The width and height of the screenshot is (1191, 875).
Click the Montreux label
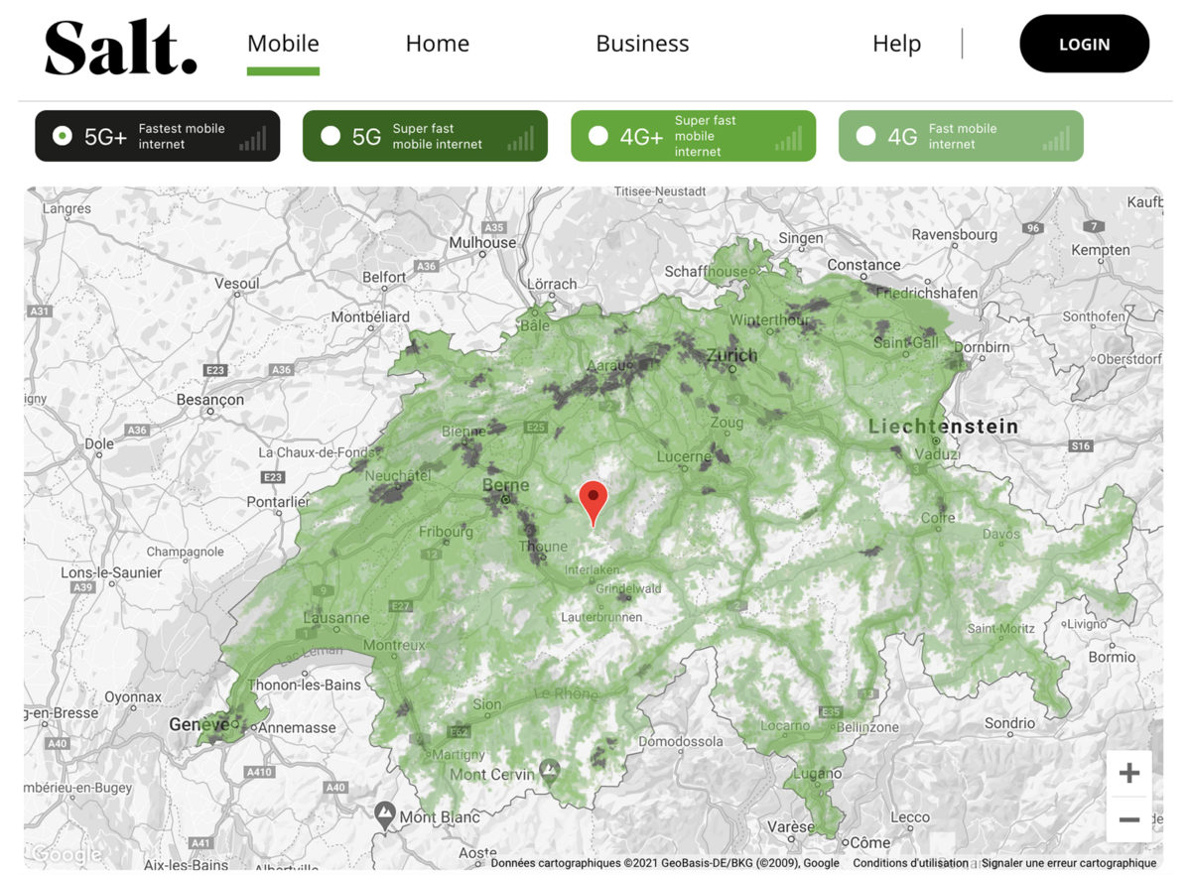point(395,644)
